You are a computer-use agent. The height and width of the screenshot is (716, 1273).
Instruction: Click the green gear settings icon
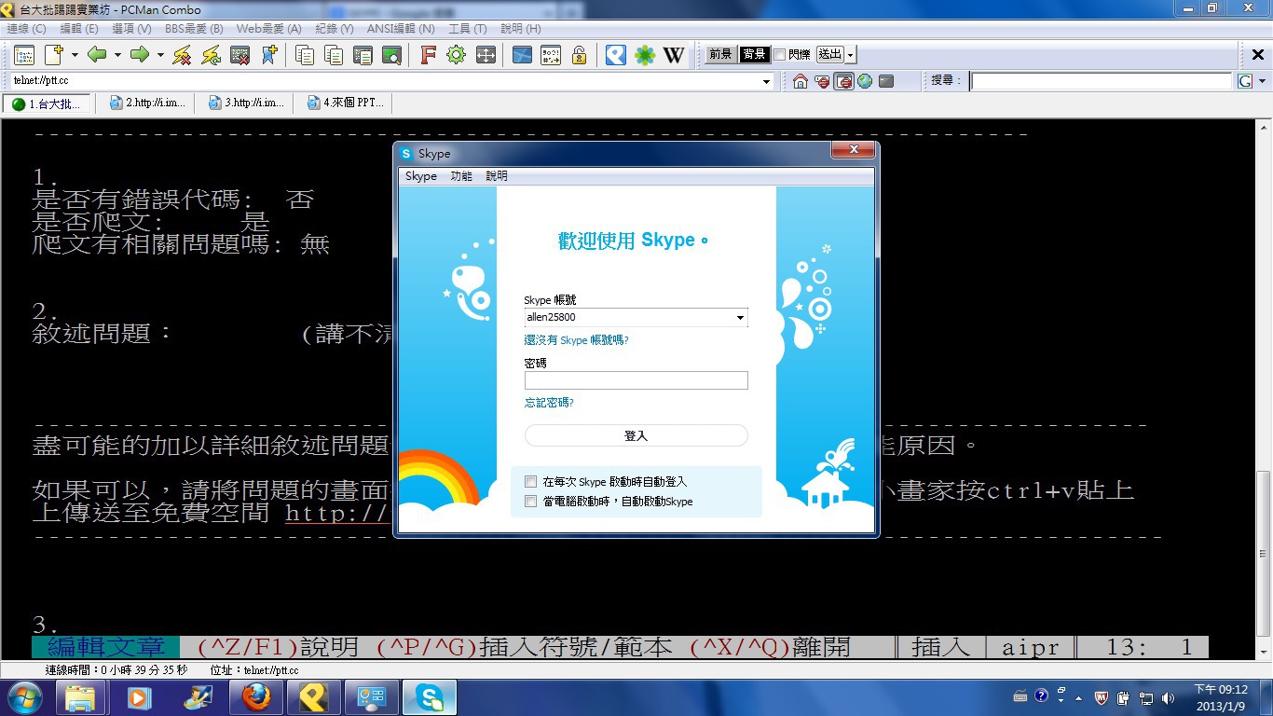[x=456, y=55]
